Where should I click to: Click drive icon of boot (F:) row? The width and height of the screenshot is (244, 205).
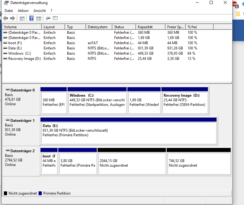pyautogui.click(x=5, y=43)
